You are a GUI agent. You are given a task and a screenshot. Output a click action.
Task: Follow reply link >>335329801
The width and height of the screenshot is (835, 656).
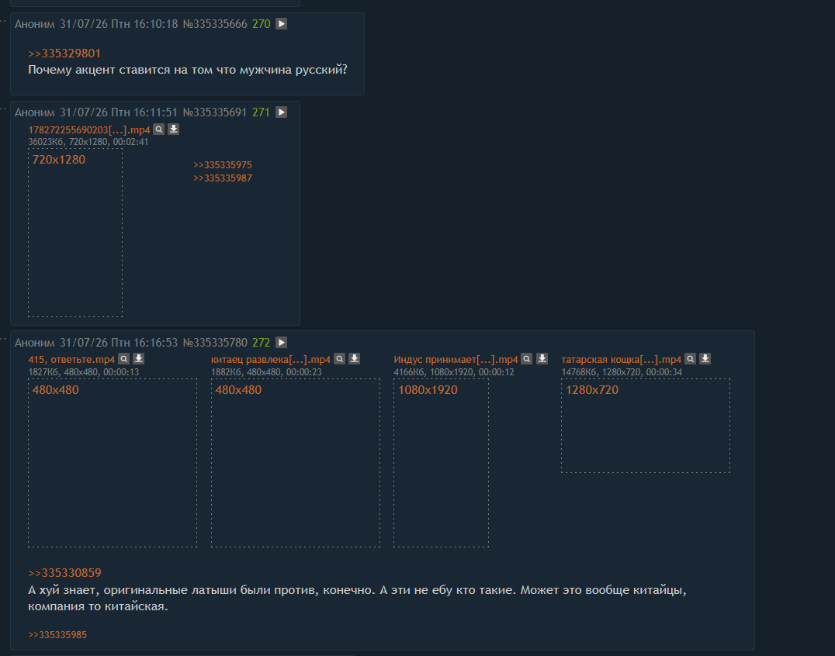[x=64, y=54]
